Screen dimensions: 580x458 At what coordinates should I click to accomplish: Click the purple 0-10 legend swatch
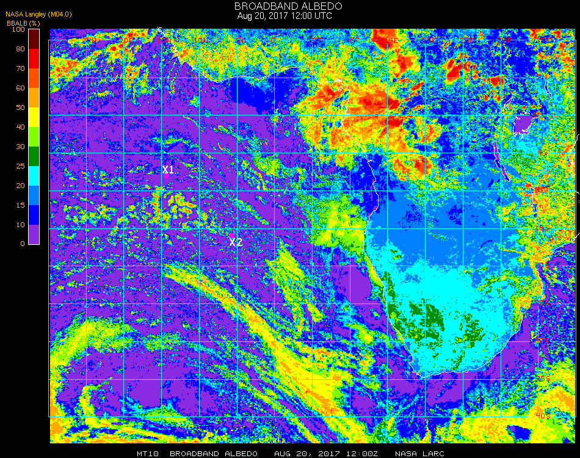click(34, 234)
